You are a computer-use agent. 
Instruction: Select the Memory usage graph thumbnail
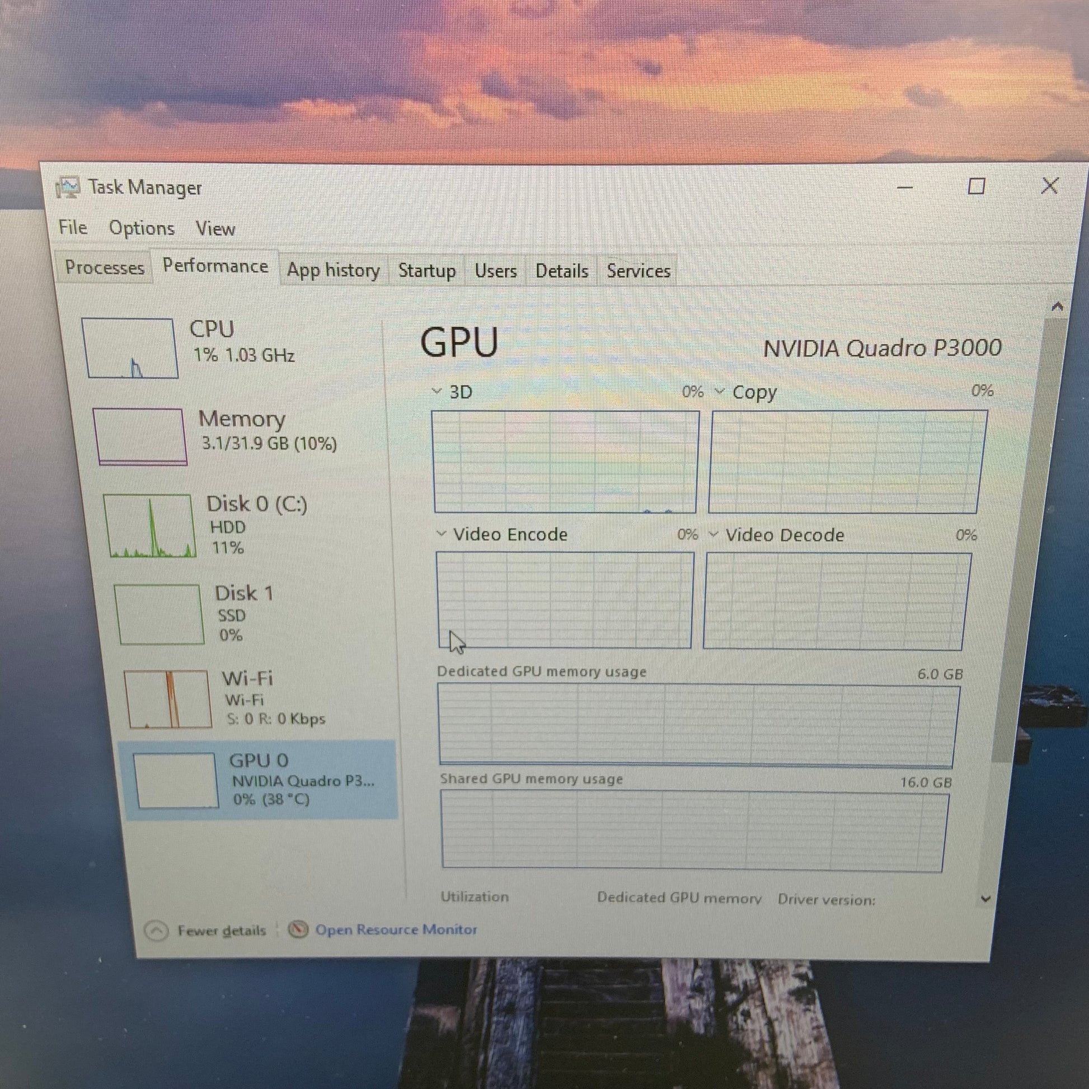(x=139, y=437)
